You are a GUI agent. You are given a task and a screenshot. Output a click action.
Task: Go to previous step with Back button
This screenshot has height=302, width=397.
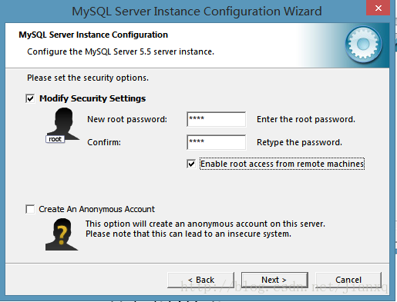click(x=200, y=280)
